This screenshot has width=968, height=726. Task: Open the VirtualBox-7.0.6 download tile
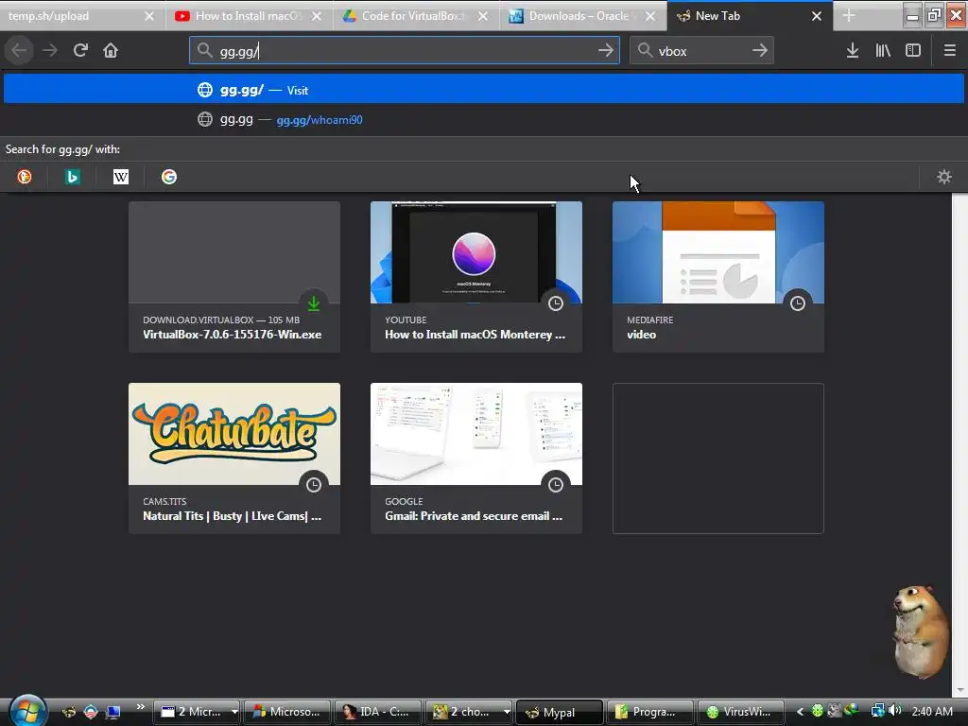click(234, 277)
